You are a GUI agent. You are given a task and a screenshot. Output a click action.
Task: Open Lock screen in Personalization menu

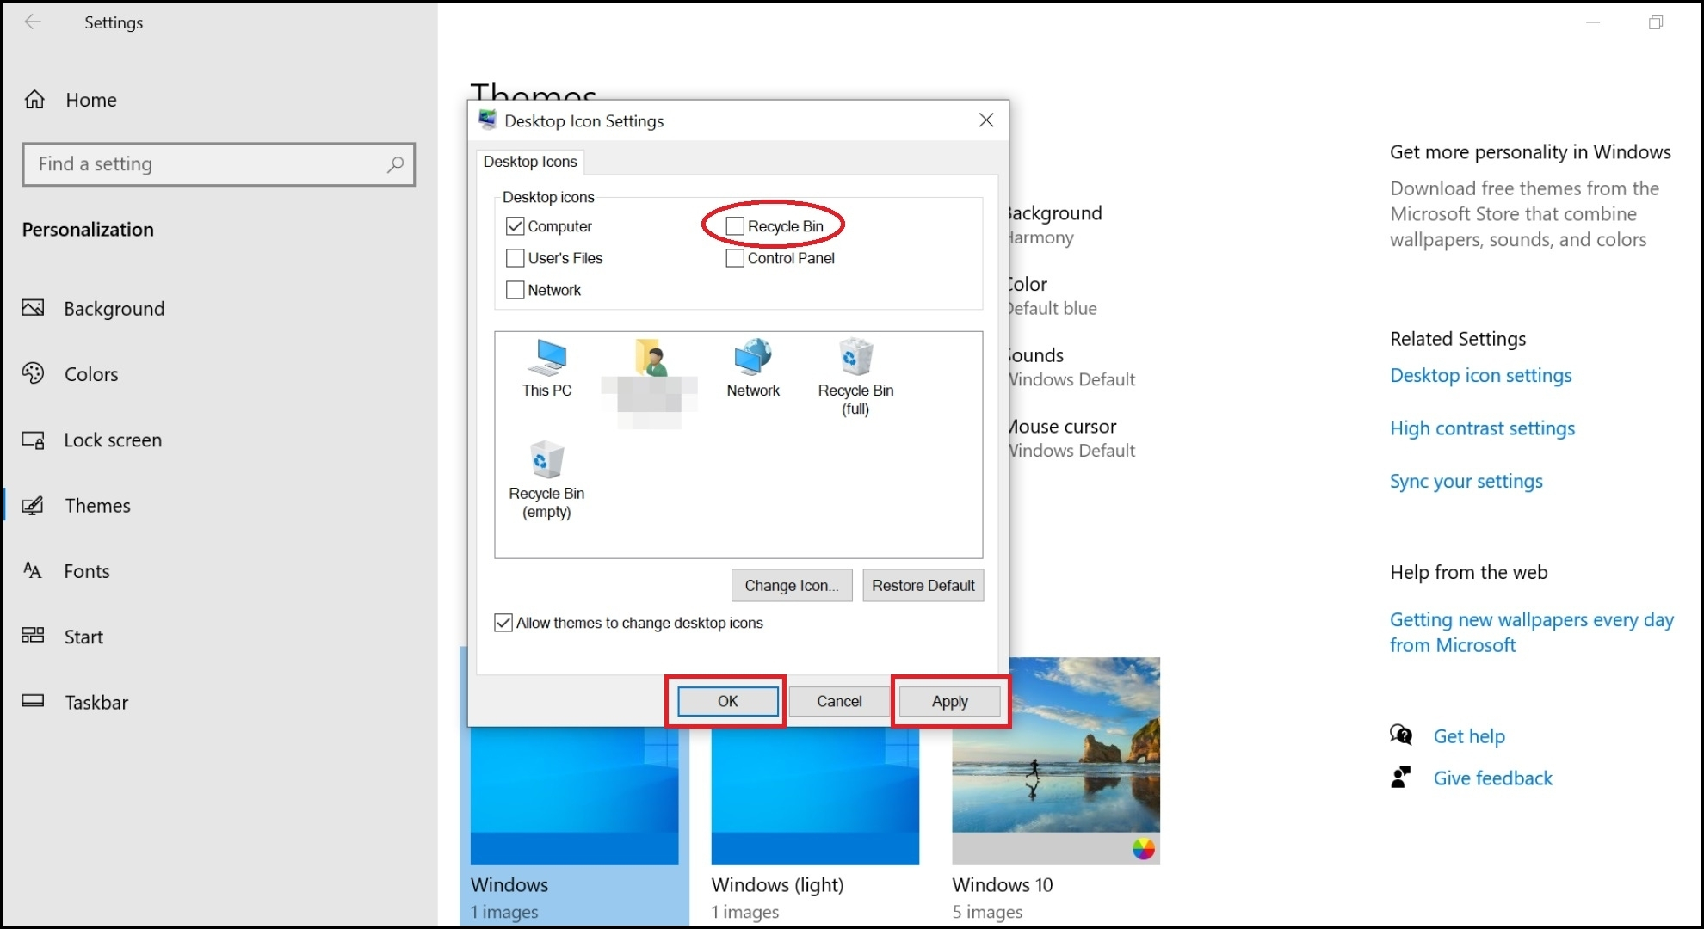coord(113,440)
